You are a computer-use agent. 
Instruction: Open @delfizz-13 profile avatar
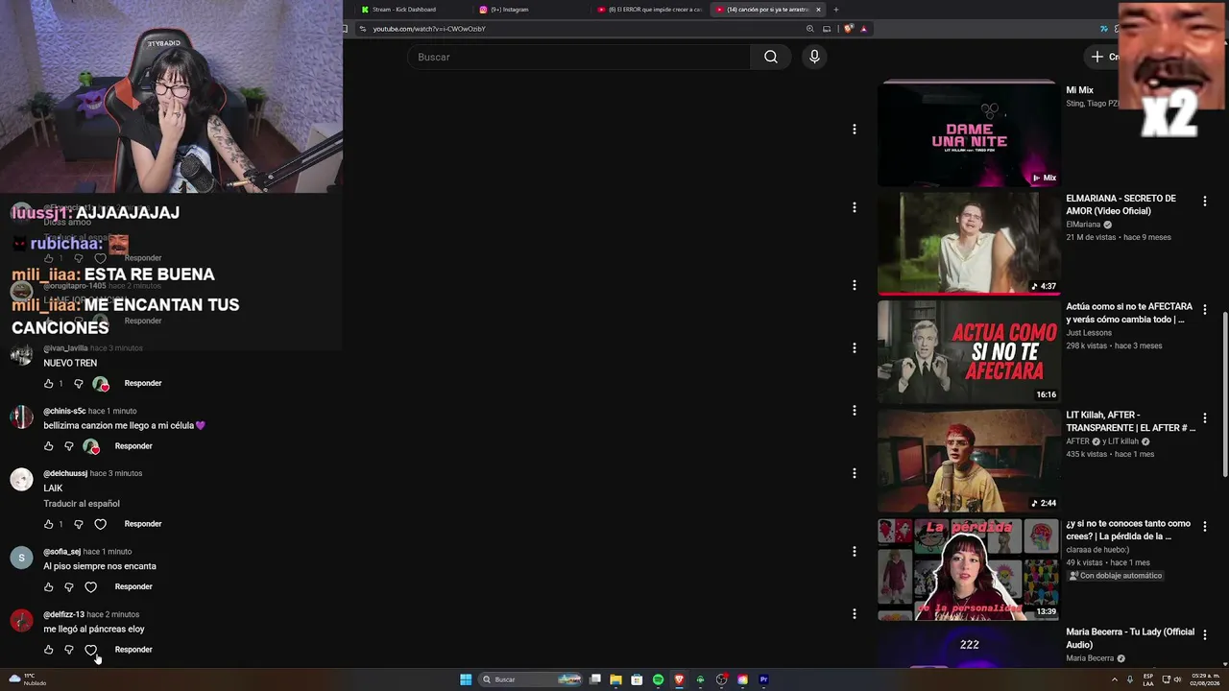click(21, 620)
